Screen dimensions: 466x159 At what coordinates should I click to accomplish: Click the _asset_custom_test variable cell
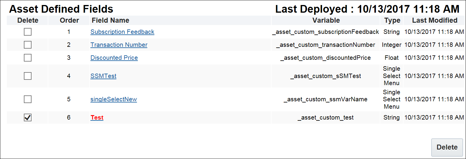pyautogui.click(x=325, y=117)
